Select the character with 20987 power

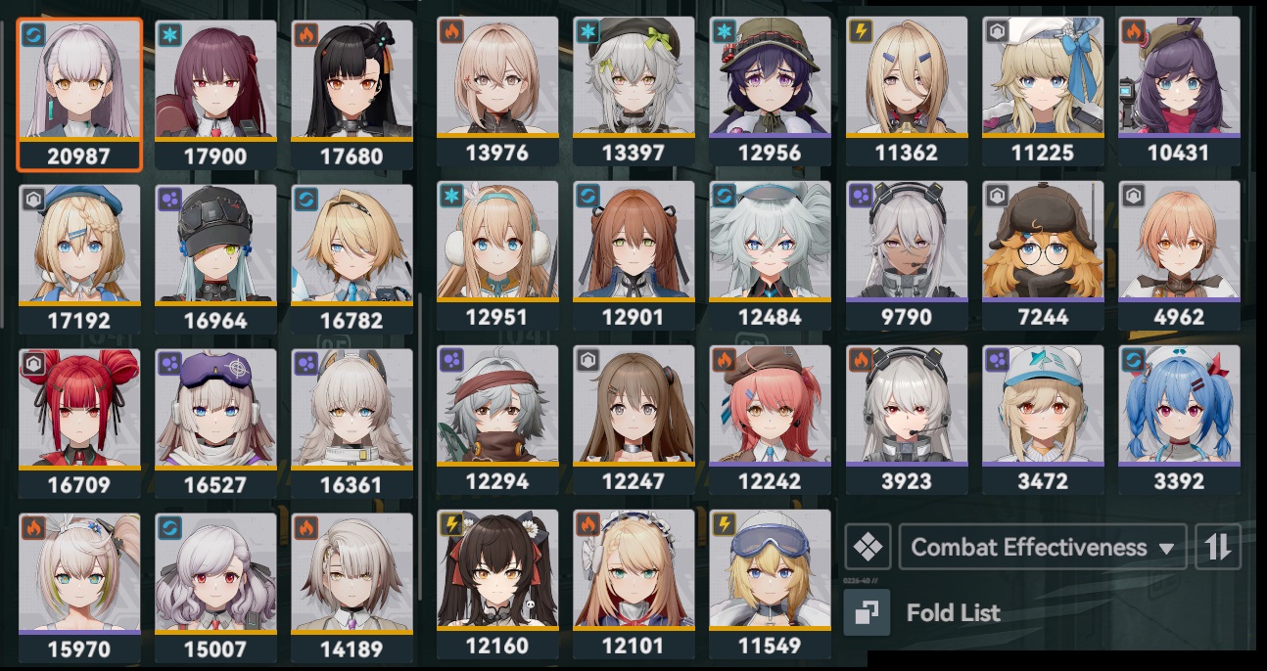[79, 95]
